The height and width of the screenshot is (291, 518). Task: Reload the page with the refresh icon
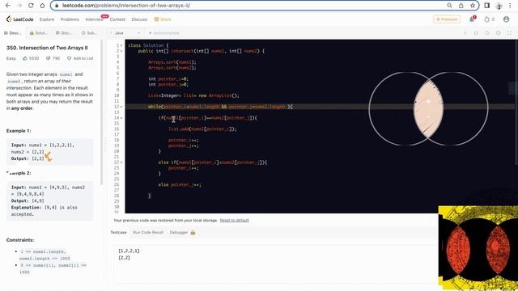(31, 6)
